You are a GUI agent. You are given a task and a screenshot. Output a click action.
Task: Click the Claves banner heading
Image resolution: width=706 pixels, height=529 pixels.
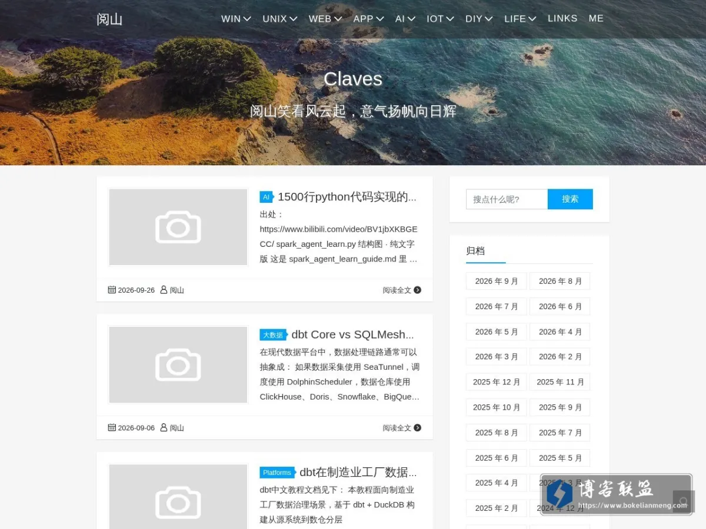click(353, 79)
